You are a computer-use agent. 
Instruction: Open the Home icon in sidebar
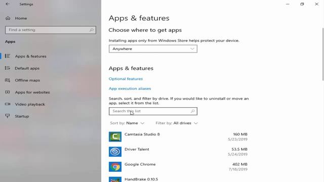8,18
